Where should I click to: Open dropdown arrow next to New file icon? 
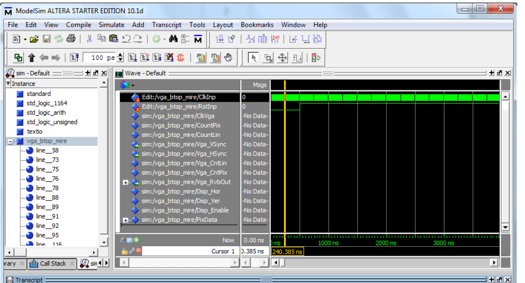[x=25, y=40]
